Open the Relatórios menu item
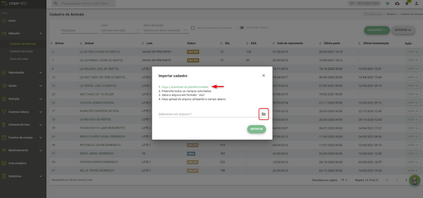The width and height of the screenshot is (423, 198). click(15, 176)
